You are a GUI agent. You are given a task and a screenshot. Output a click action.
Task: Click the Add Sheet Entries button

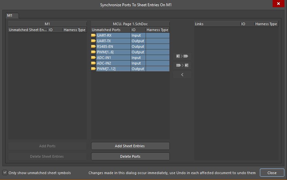click(x=130, y=146)
